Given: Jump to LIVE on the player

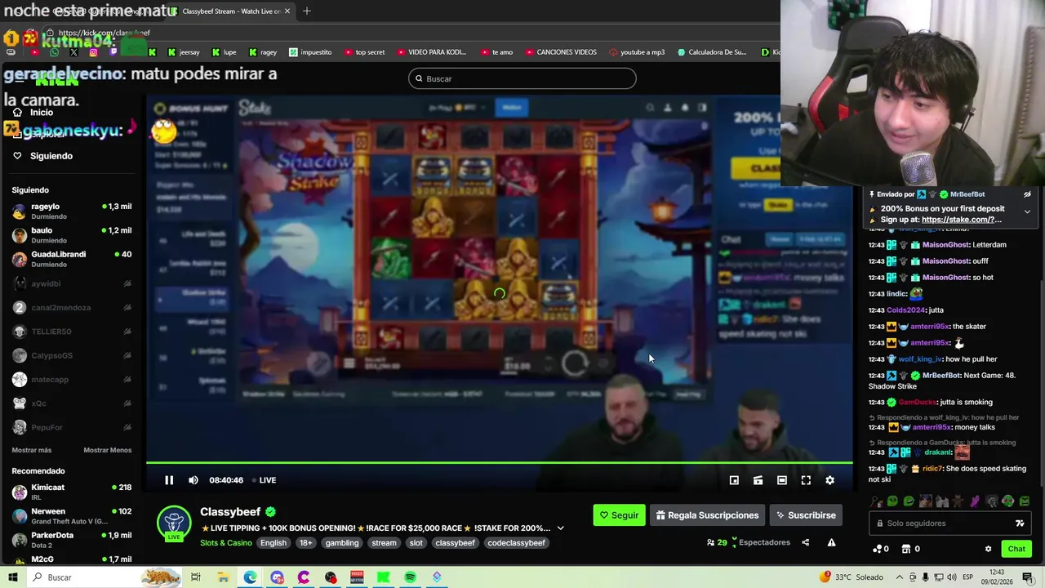Looking at the screenshot, I should coord(264,480).
